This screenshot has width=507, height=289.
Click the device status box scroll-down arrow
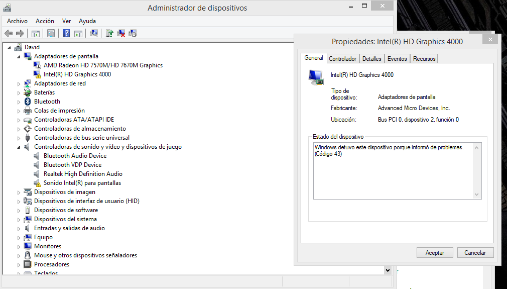(x=476, y=195)
